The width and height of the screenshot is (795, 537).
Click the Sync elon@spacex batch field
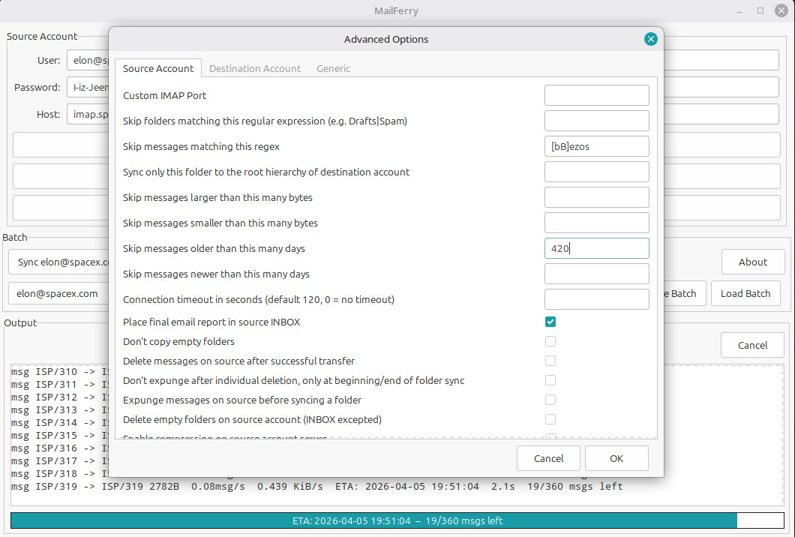pos(58,262)
